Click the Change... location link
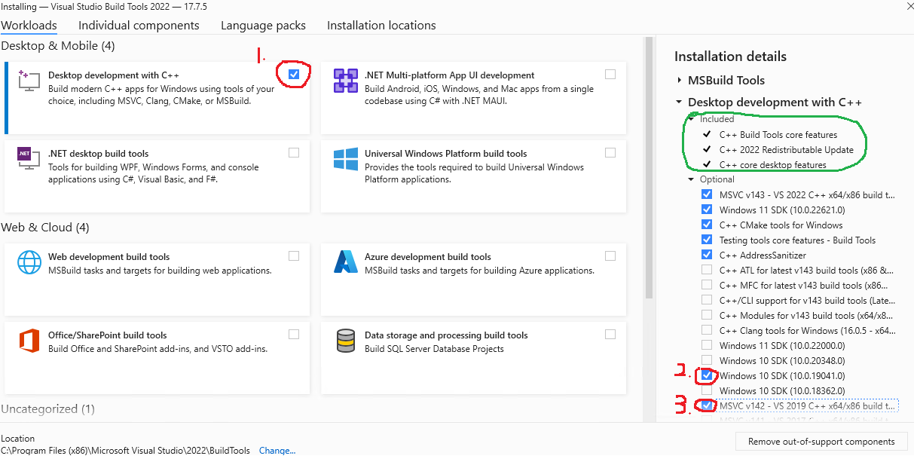Viewport: 917px width, 465px height. click(x=277, y=451)
